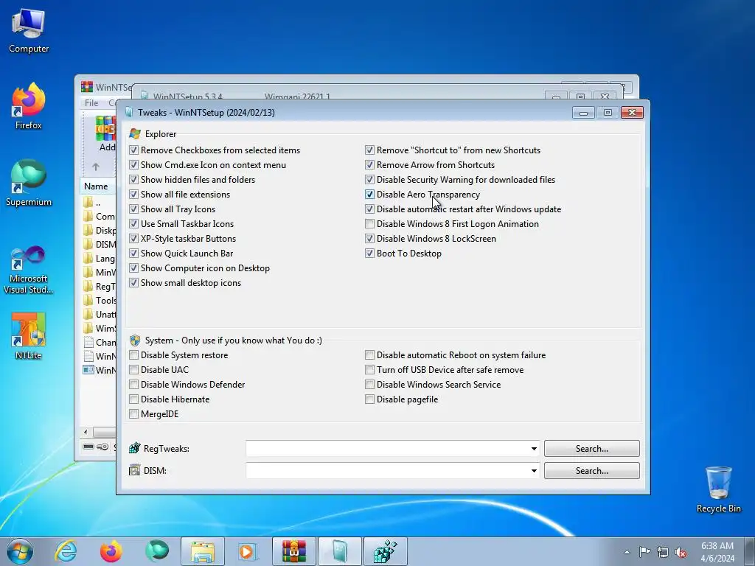
Task: Toggle Show all file extensions
Action: point(134,195)
